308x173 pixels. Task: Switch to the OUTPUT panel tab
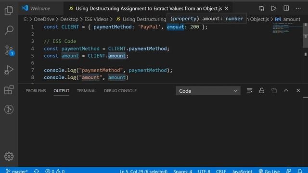61,91
